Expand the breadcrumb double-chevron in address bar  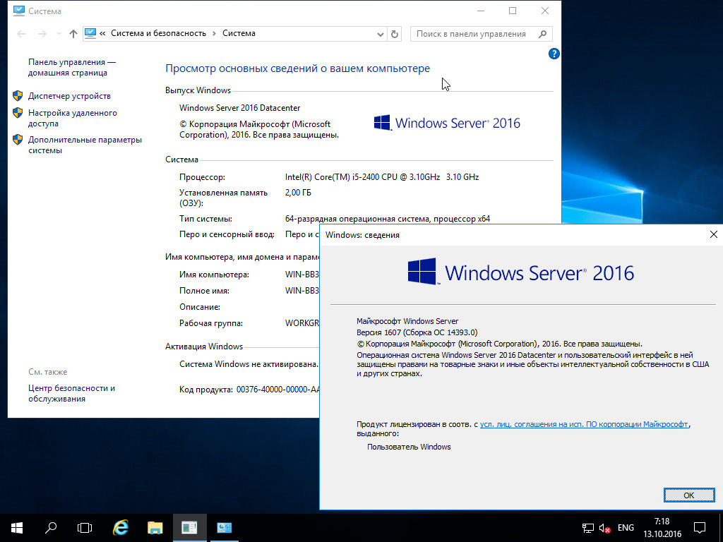tap(103, 33)
